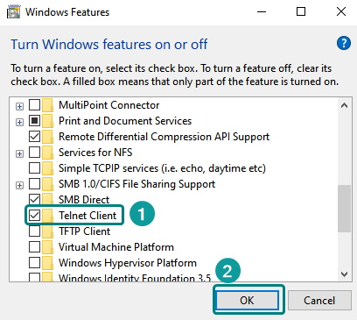Image resolution: width=357 pixels, height=320 pixels.
Task: Toggle the Print and Document Services checkbox
Action: tap(34, 121)
